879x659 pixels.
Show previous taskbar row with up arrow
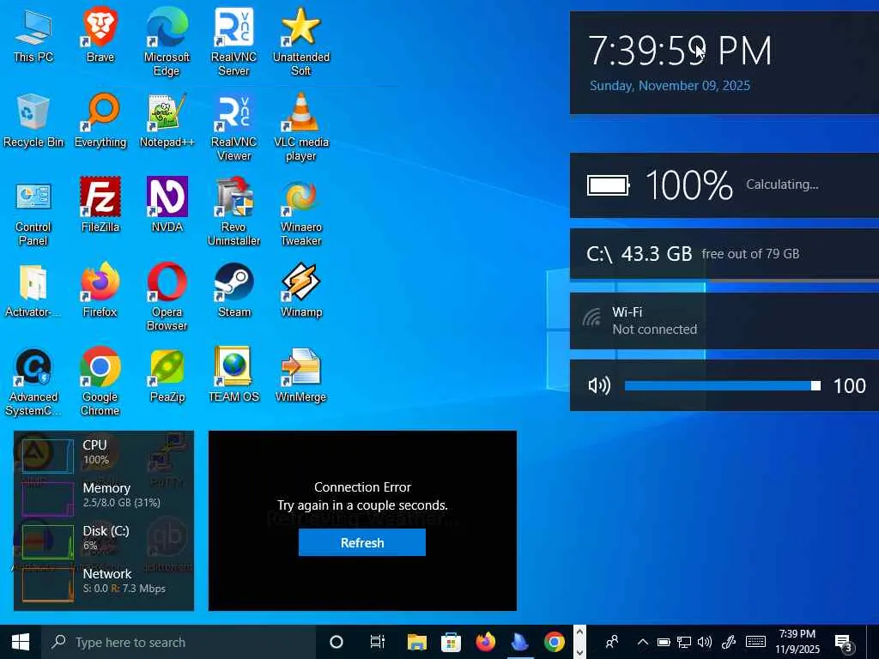(579, 633)
